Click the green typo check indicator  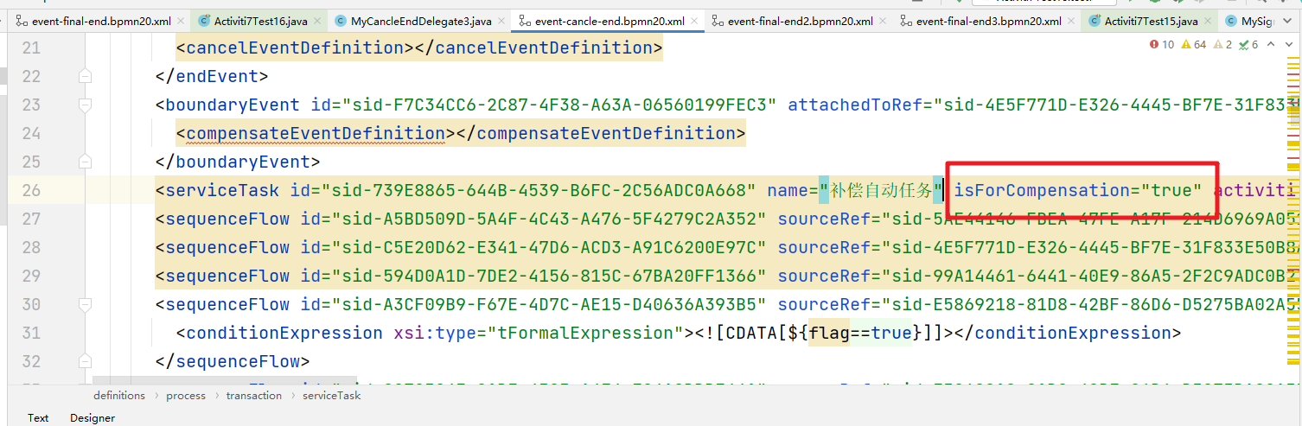(x=1248, y=44)
